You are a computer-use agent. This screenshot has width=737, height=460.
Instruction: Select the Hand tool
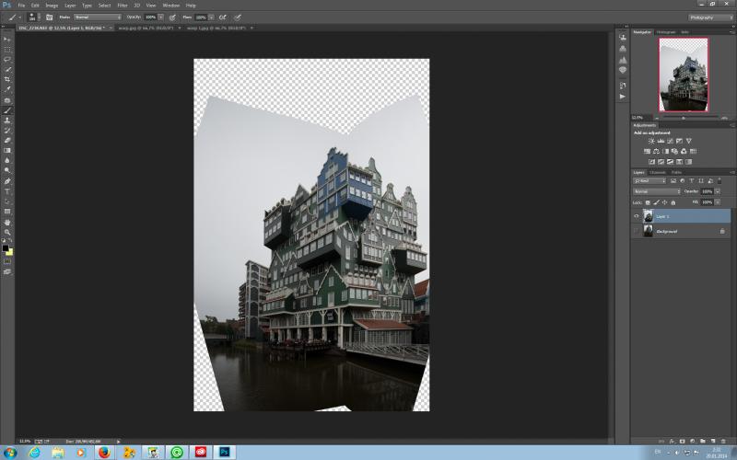[x=7, y=222]
